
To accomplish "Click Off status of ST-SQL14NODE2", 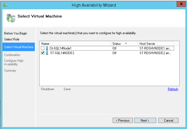I will tap(114, 53).
